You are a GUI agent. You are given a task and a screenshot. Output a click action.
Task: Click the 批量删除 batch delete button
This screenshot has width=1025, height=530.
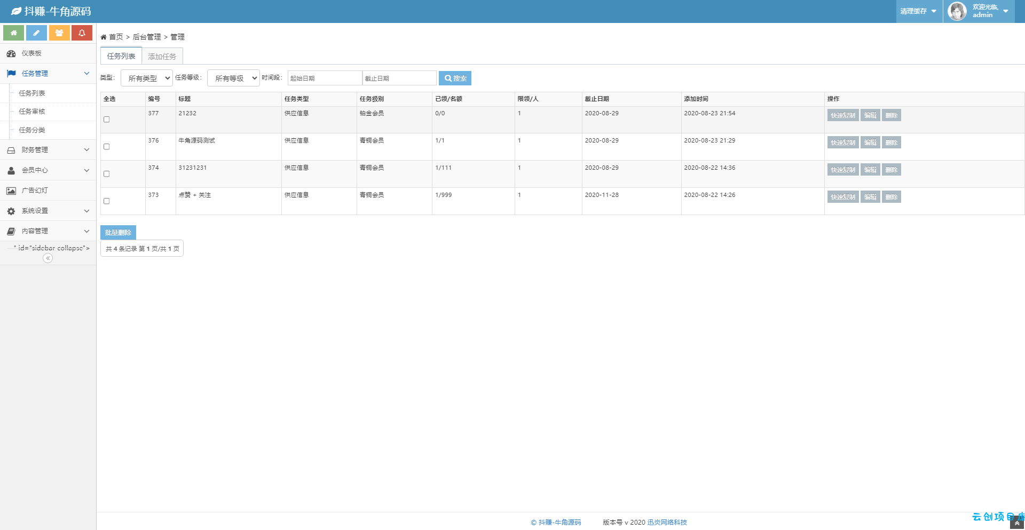coord(118,233)
